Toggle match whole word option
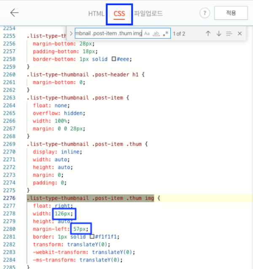253x269 pixels. (156, 33)
